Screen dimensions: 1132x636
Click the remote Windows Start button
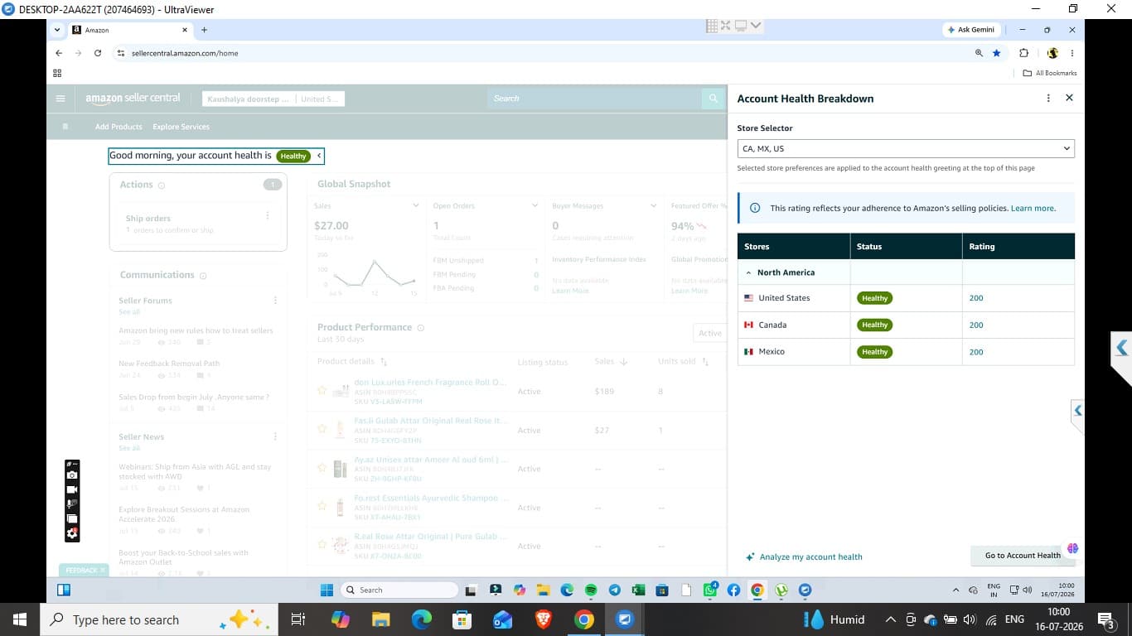[x=327, y=590]
